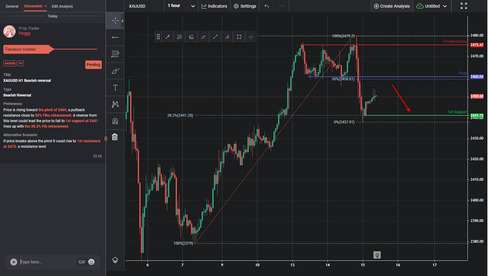The image size is (488, 276).
Task: Switch to the Discussion tab
Action: click(33, 6)
